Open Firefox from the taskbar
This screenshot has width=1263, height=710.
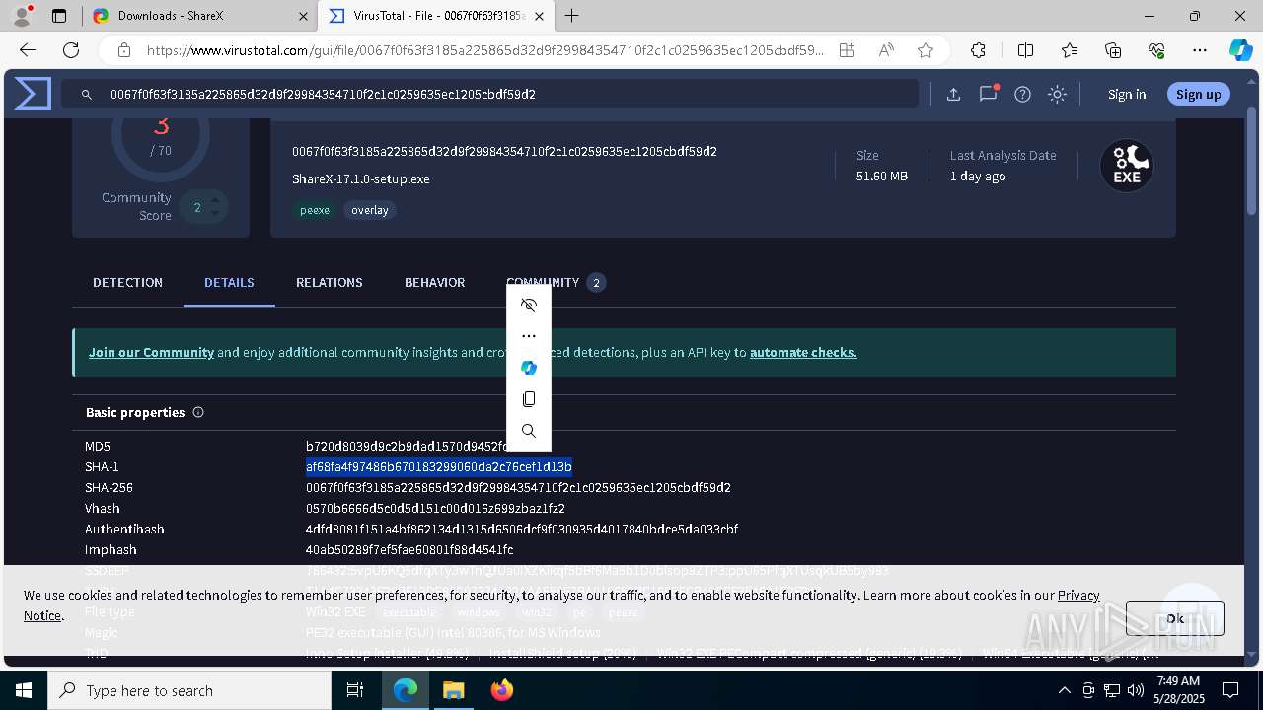tap(502, 690)
